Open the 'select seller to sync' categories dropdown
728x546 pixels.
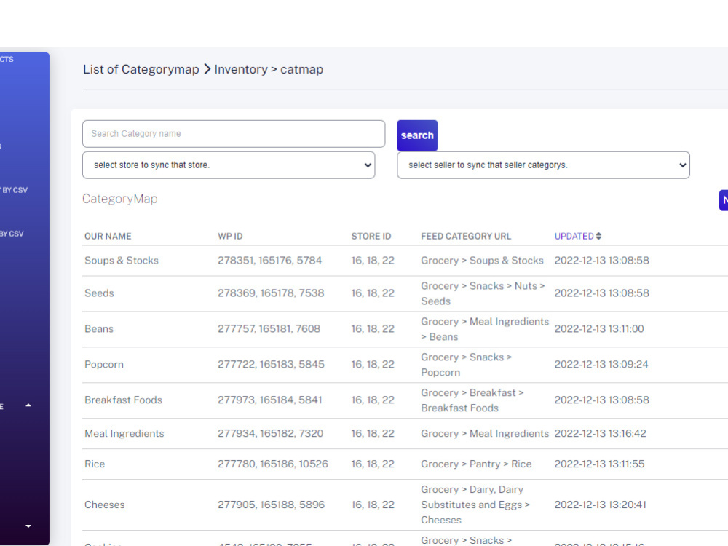coord(543,165)
